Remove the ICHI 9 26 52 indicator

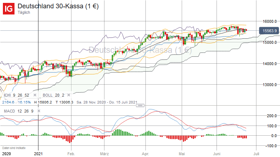coord(35,95)
